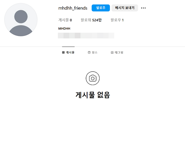Click the 게시물 없음 heading
Viewport: 185px width, 145px height.
93,95
